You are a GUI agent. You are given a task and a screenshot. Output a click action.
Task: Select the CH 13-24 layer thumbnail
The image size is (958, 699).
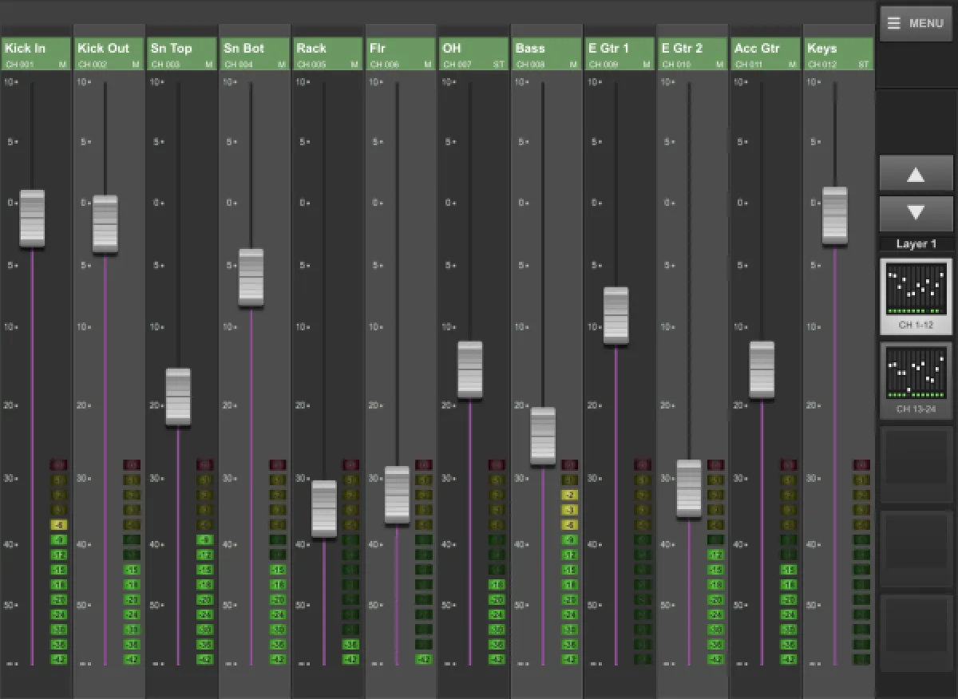click(x=916, y=381)
